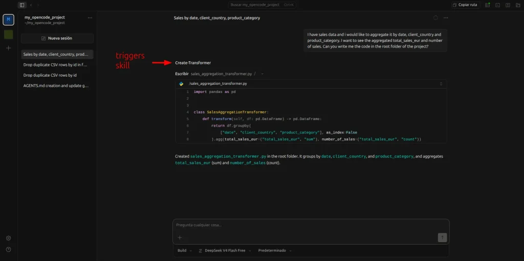Click the ~/my_opencode_project path text
This screenshot has width=524, height=261.
pos(45,22)
